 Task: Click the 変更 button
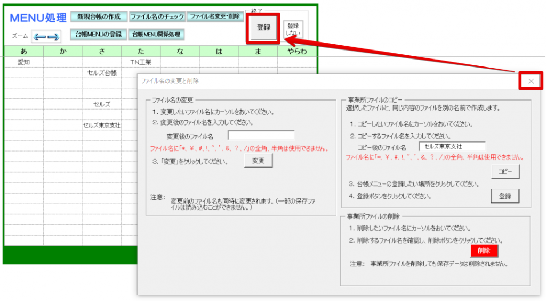[x=258, y=161]
